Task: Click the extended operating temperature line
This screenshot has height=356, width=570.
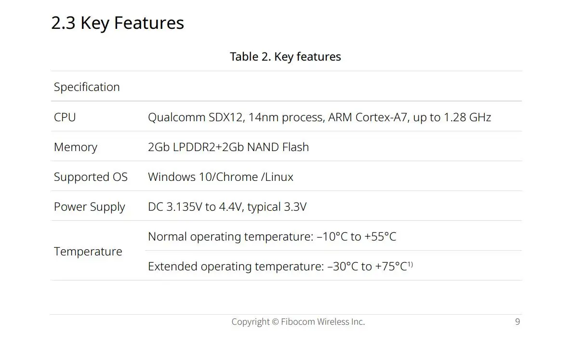Action: click(277, 267)
